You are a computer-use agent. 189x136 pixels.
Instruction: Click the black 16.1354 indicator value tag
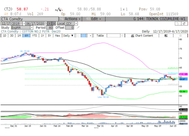(183, 109)
